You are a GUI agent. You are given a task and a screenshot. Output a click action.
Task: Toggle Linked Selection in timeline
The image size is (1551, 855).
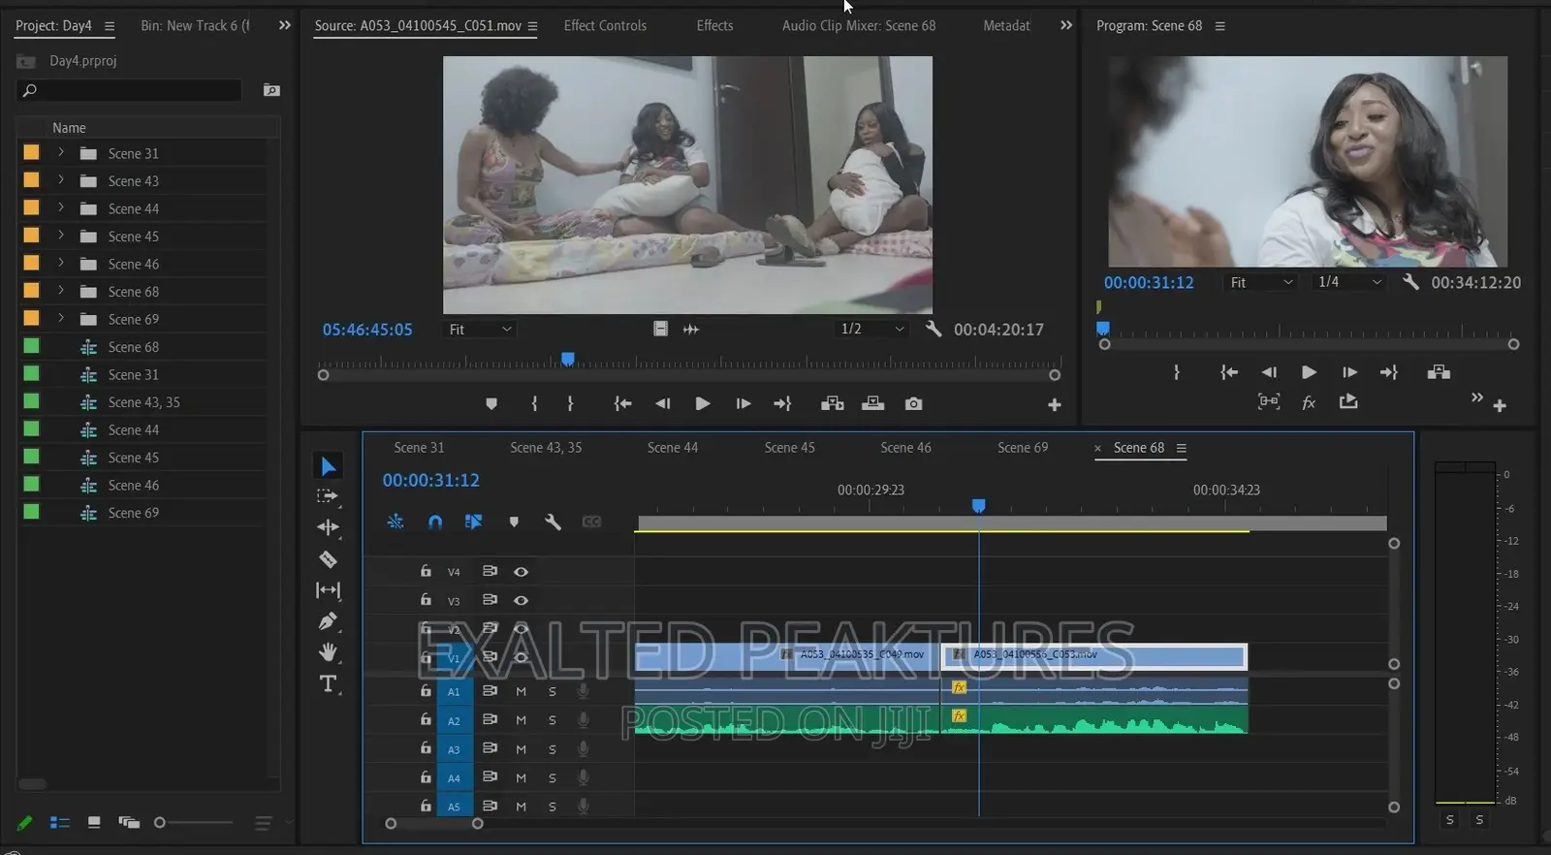[x=474, y=522]
